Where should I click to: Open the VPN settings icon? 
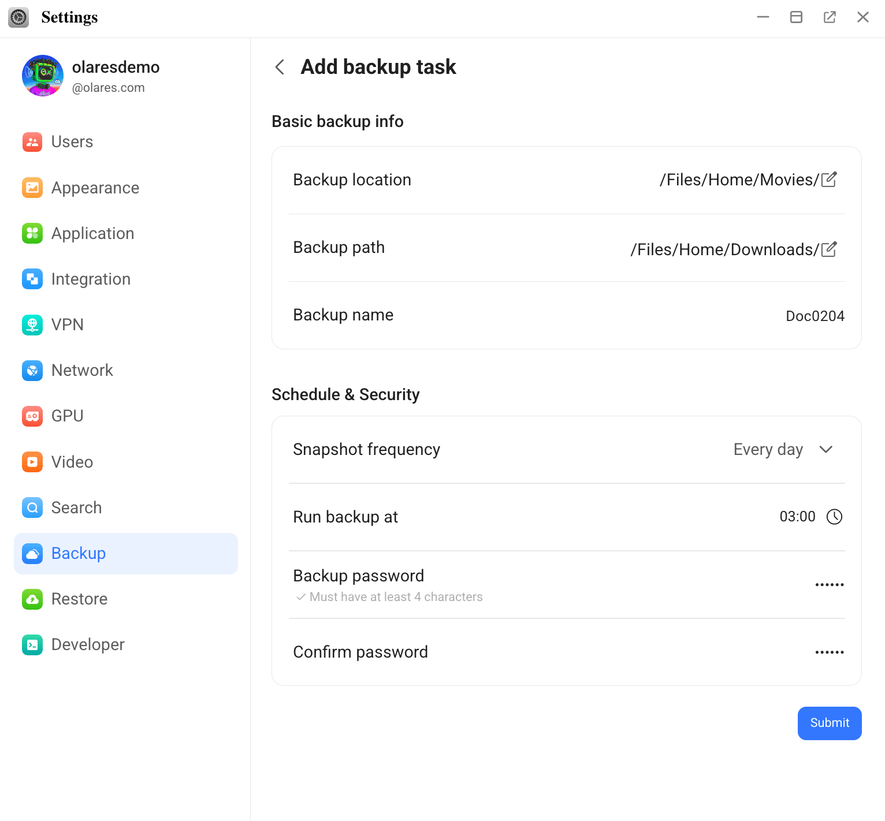pos(32,324)
